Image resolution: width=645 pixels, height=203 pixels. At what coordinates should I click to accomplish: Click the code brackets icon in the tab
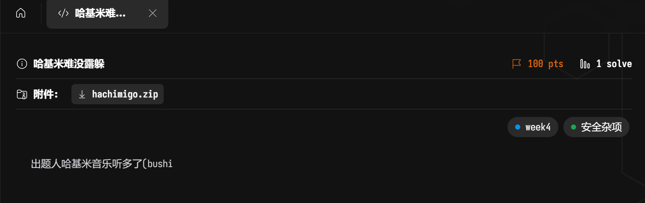coord(63,13)
